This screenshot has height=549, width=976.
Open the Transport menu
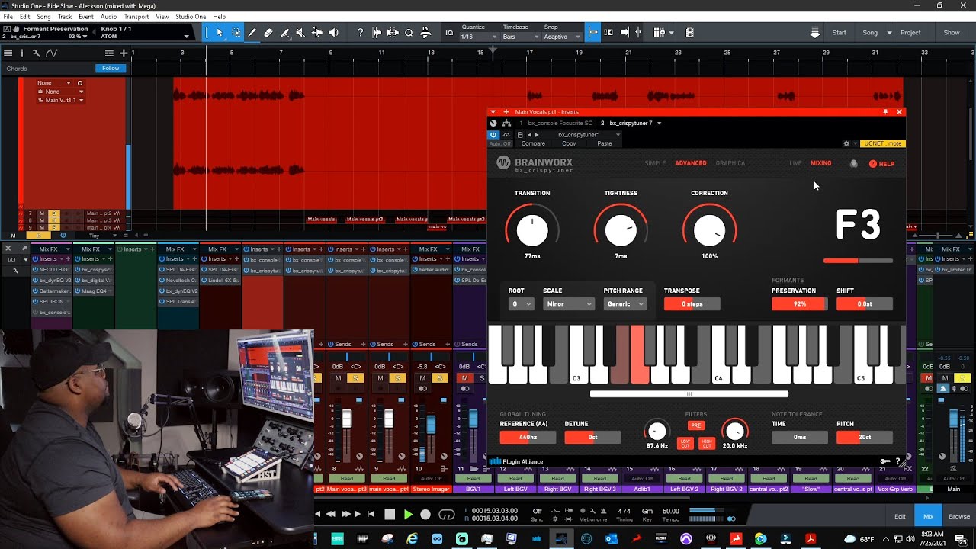tap(136, 17)
